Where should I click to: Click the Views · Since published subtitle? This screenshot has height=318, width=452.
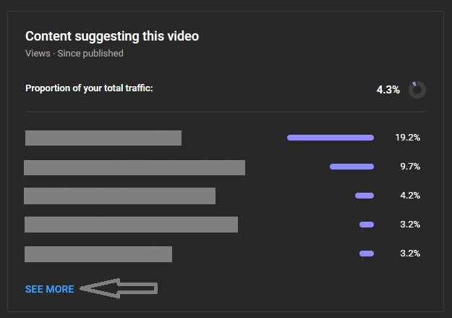74,54
